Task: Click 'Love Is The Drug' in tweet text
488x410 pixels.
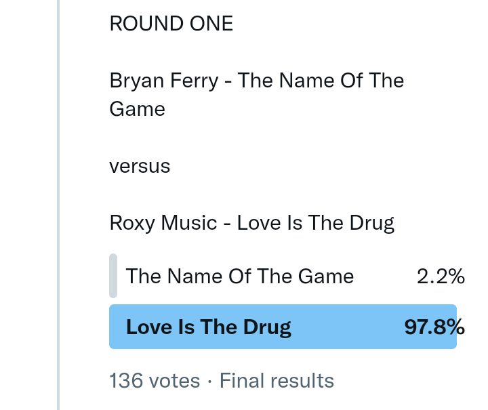Action: tap(316, 222)
